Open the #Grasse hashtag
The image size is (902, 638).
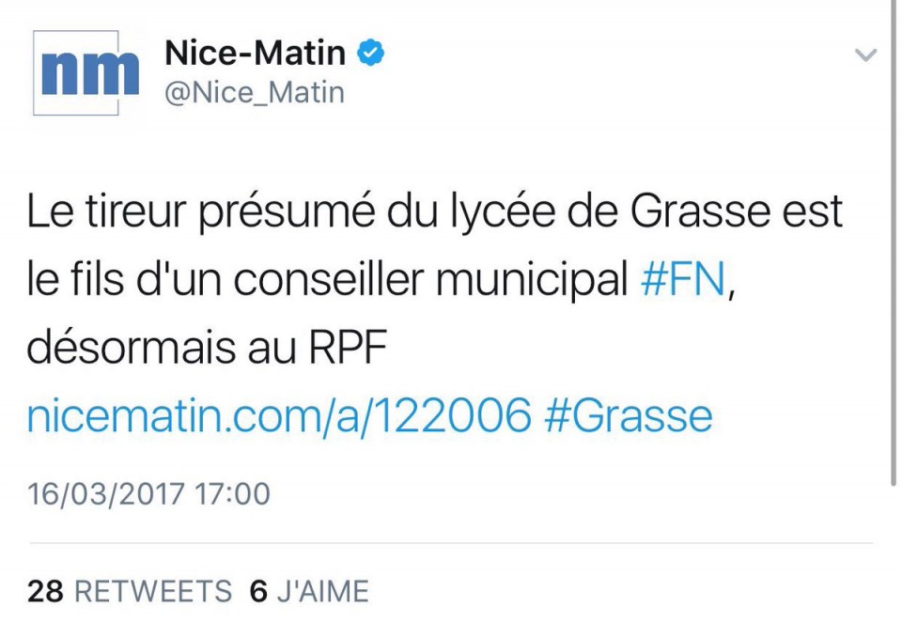click(x=629, y=416)
